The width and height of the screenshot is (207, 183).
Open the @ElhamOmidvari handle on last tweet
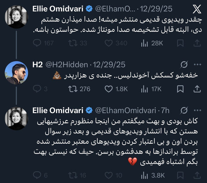(125, 111)
